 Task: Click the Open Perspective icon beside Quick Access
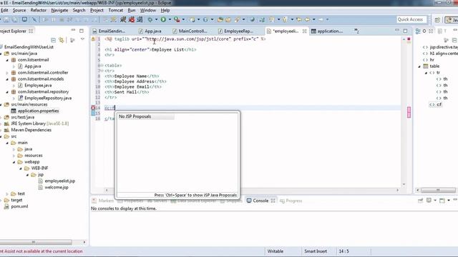pos(437,20)
